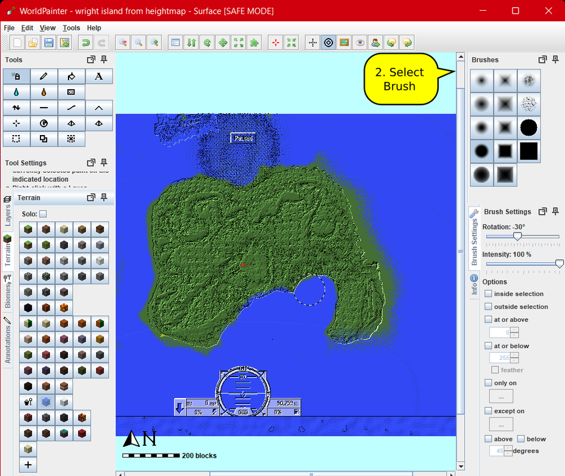Screen dimensions: 565x476
Task: Click the Export world toolbar icon
Action: pos(64,42)
